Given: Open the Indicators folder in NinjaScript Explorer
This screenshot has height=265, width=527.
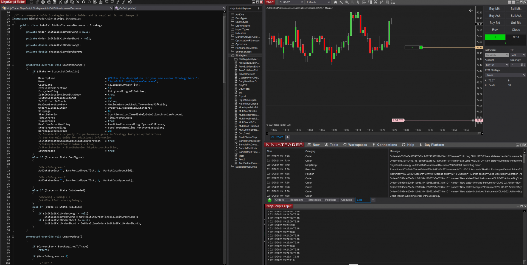Looking at the screenshot, I should (240, 33).
